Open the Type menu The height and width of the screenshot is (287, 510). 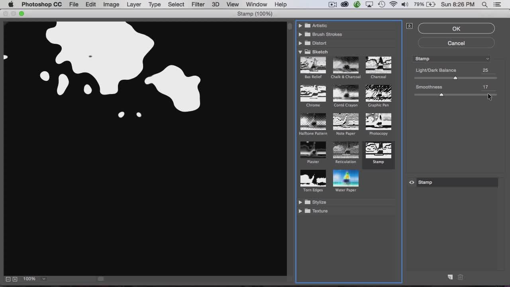[155, 4]
